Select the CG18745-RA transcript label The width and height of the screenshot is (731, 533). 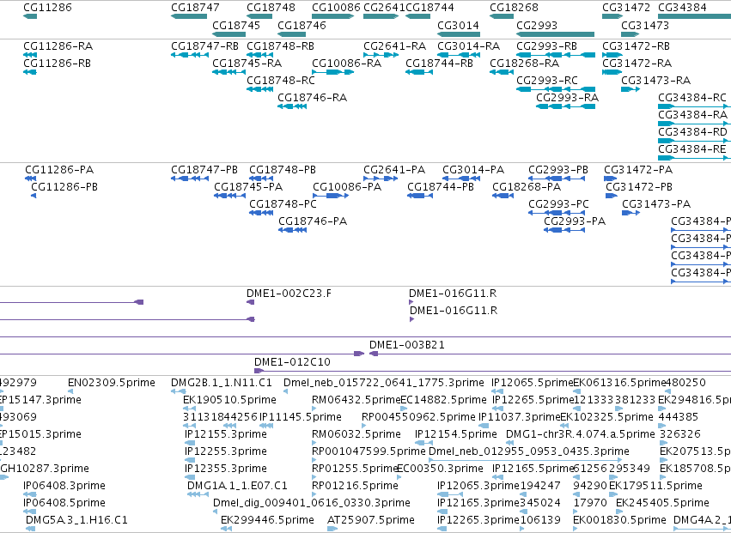pyautogui.click(x=247, y=63)
